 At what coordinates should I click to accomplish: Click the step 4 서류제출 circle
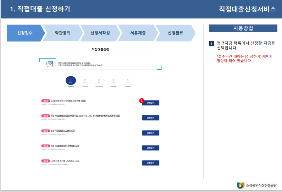113,81
